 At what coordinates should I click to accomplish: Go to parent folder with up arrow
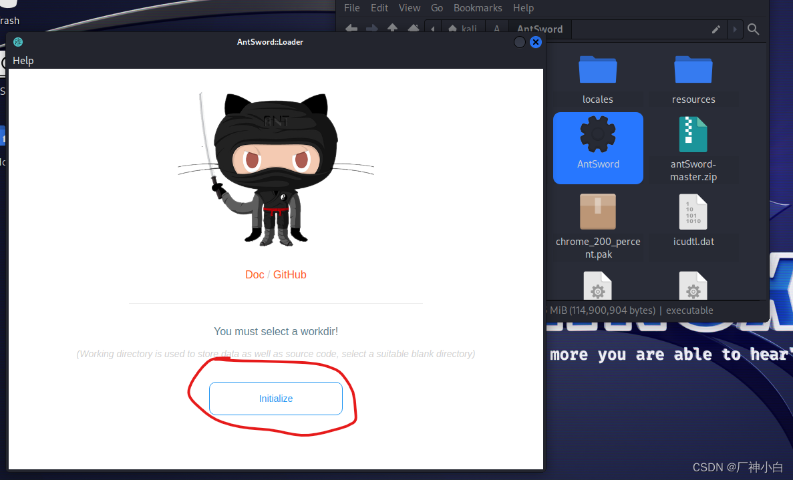click(x=392, y=28)
